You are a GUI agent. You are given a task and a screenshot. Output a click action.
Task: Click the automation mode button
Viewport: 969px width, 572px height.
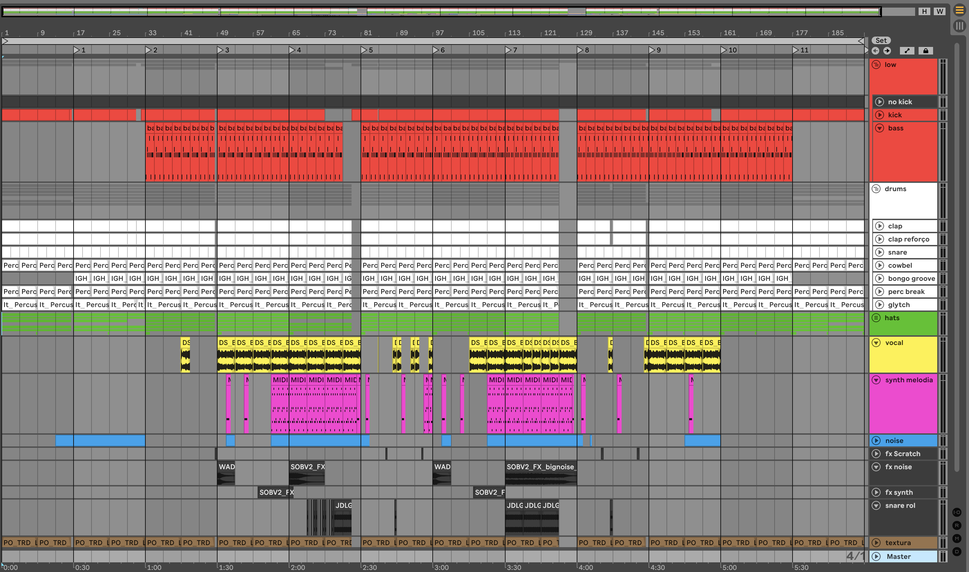point(907,51)
